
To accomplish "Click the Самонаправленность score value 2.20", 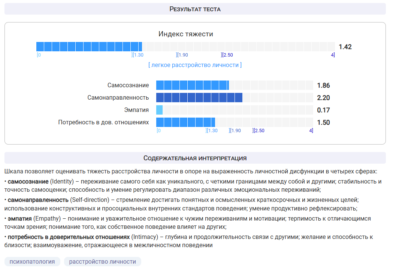I will coord(323,98).
